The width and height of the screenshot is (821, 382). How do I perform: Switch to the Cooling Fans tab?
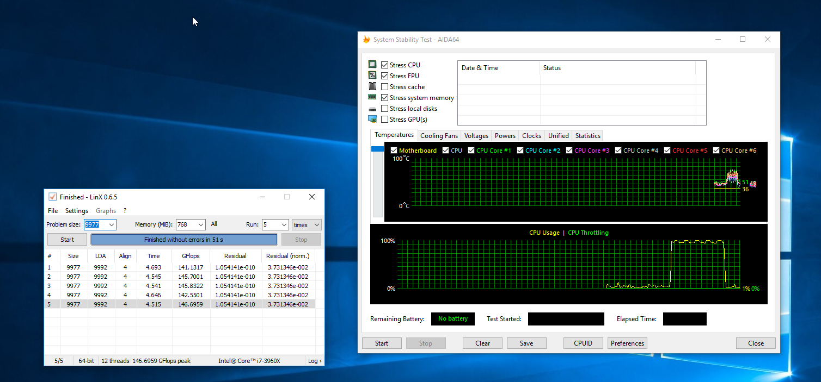pyautogui.click(x=439, y=136)
